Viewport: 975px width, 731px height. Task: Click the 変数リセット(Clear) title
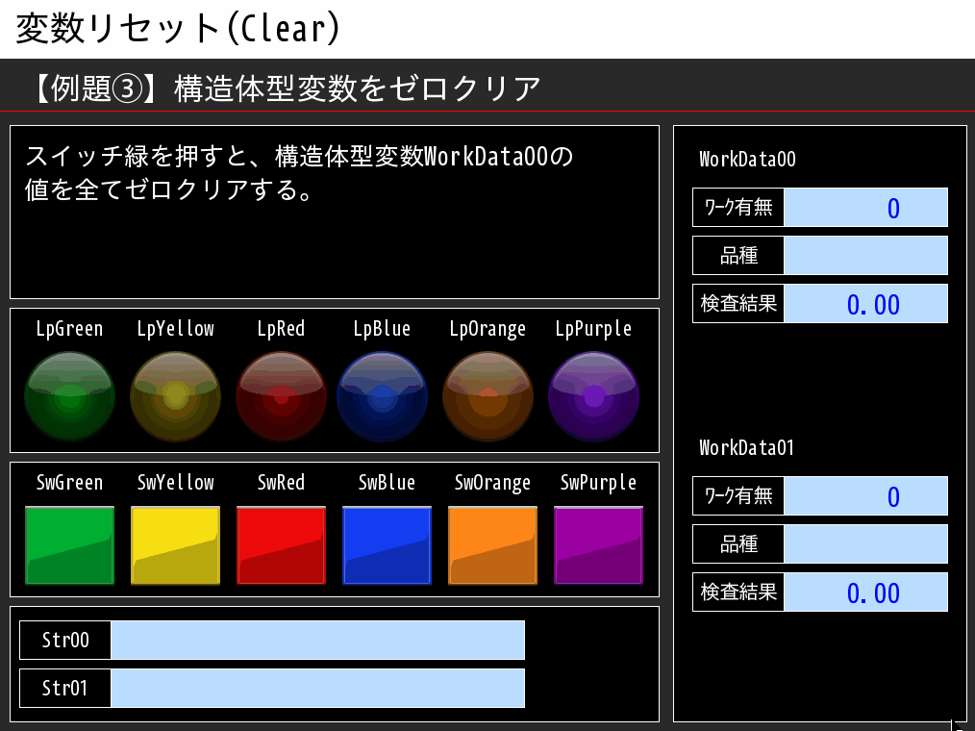pos(178,29)
